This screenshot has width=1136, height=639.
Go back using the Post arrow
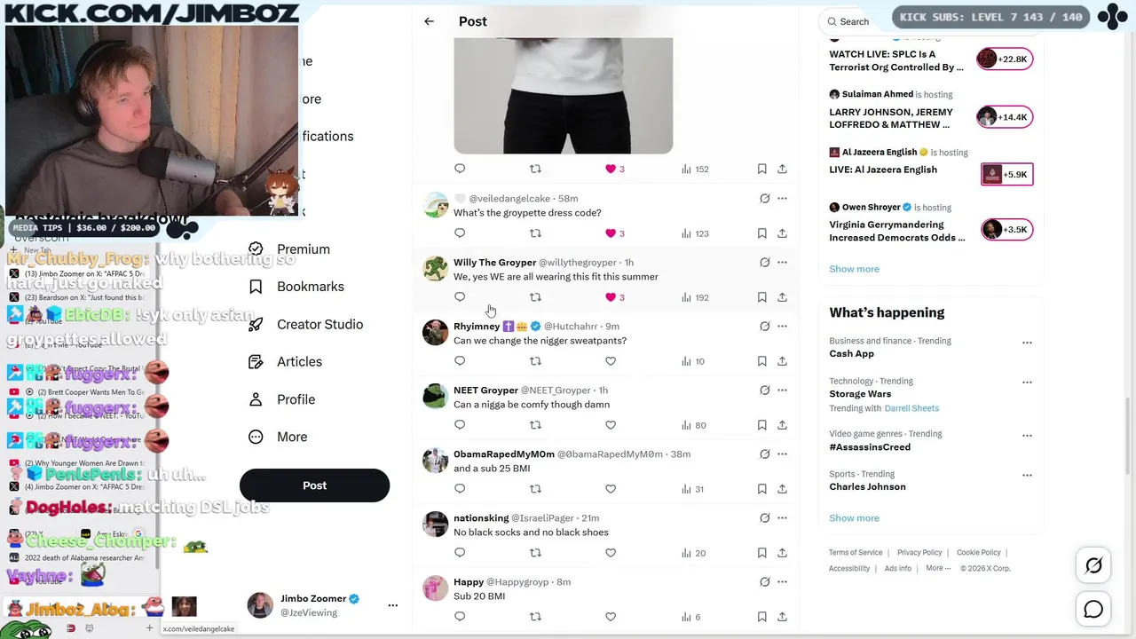tap(429, 21)
